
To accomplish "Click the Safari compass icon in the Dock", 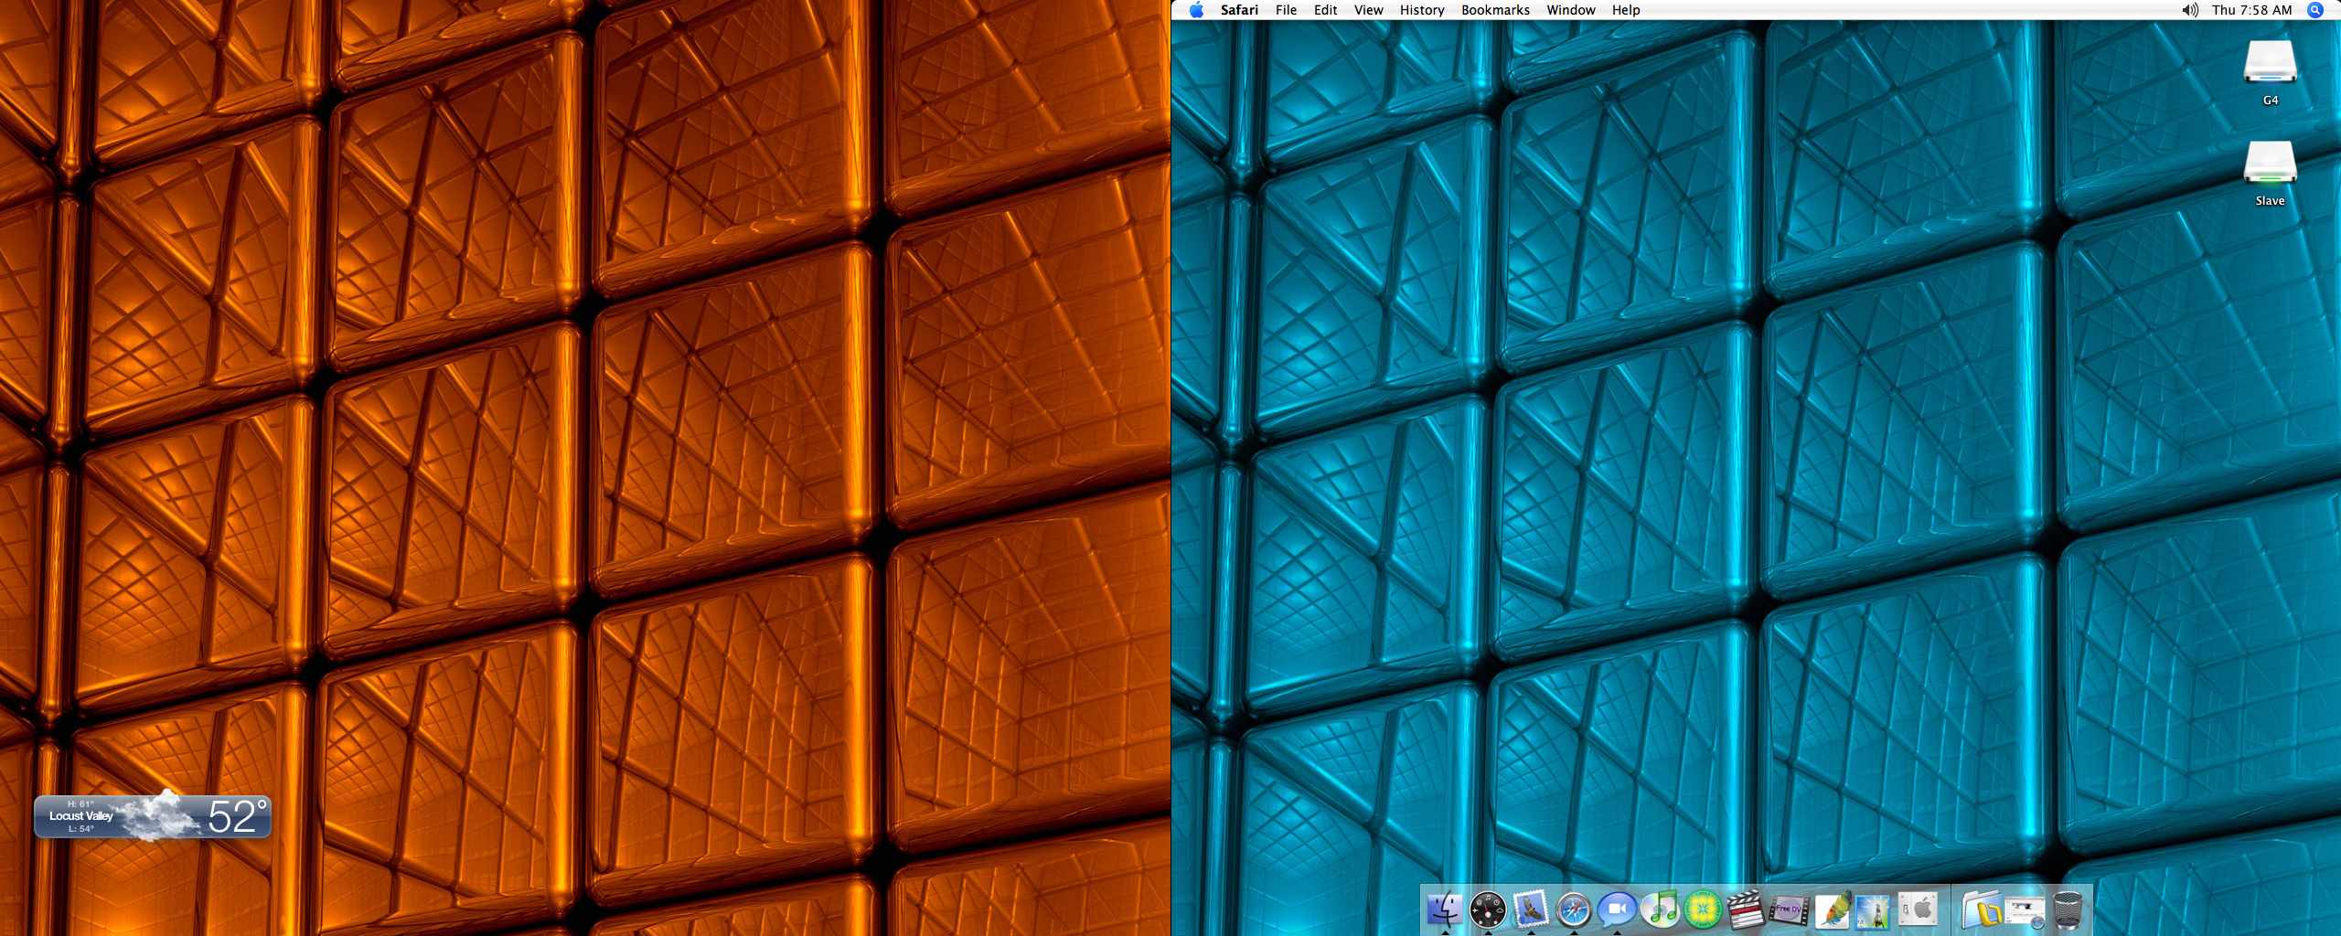I will click(1574, 909).
